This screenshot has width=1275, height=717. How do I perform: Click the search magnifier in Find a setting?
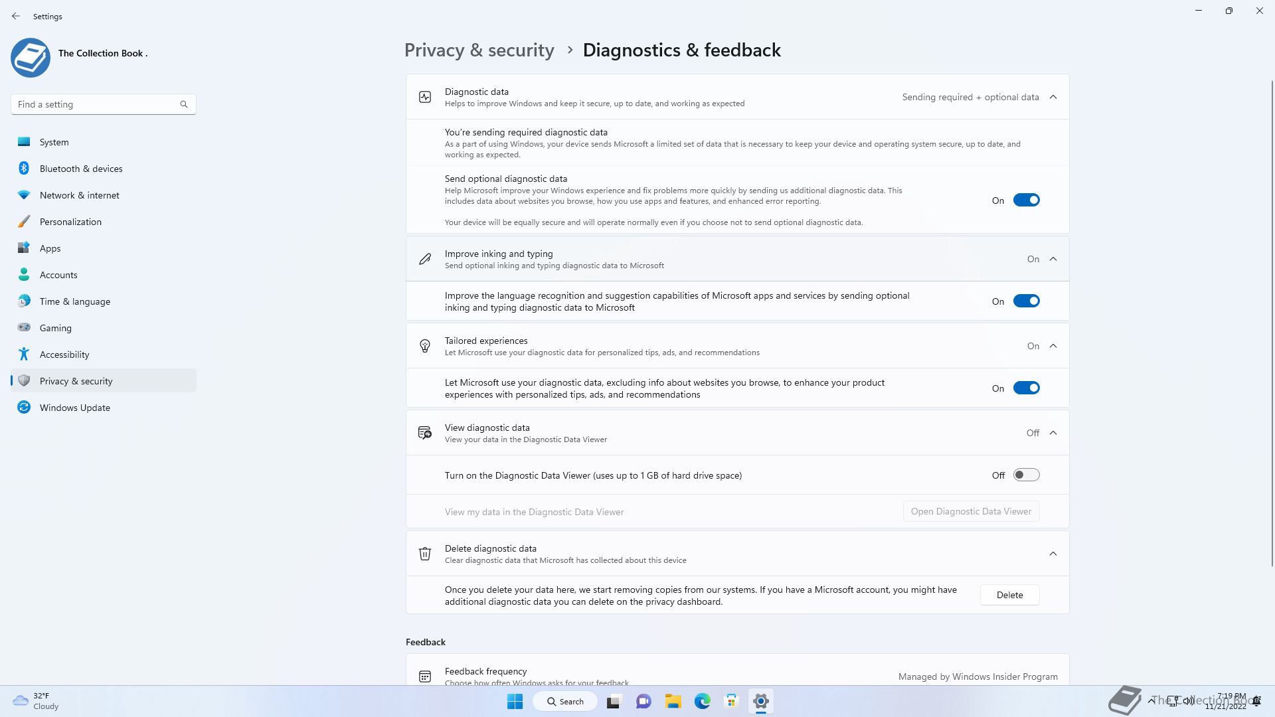point(184,104)
